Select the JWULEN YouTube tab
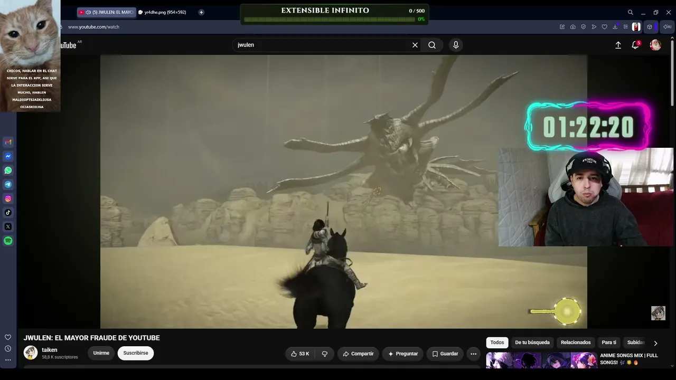 (107, 12)
